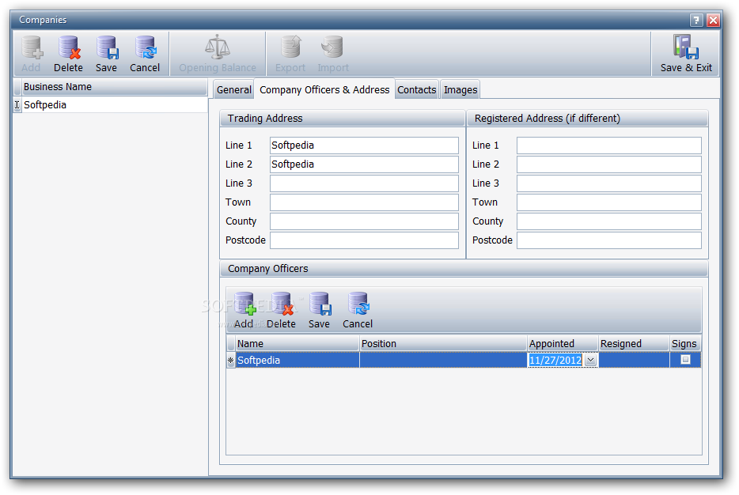Delete the company with main toolbar Delete
Image resolution: width=739 pixels, height=495 pixels.
click(x=68, y=54)
